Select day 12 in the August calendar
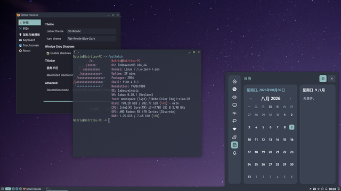Screen dimensions: 341x191 click(263, 140)
